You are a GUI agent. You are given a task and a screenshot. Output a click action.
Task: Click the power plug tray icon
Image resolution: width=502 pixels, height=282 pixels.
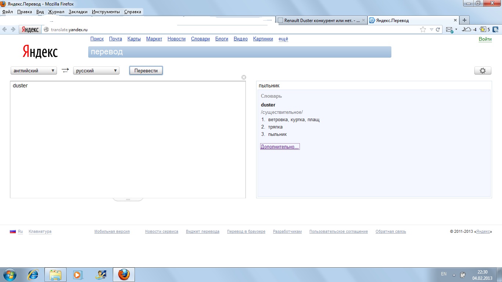[x=463, y=275]
